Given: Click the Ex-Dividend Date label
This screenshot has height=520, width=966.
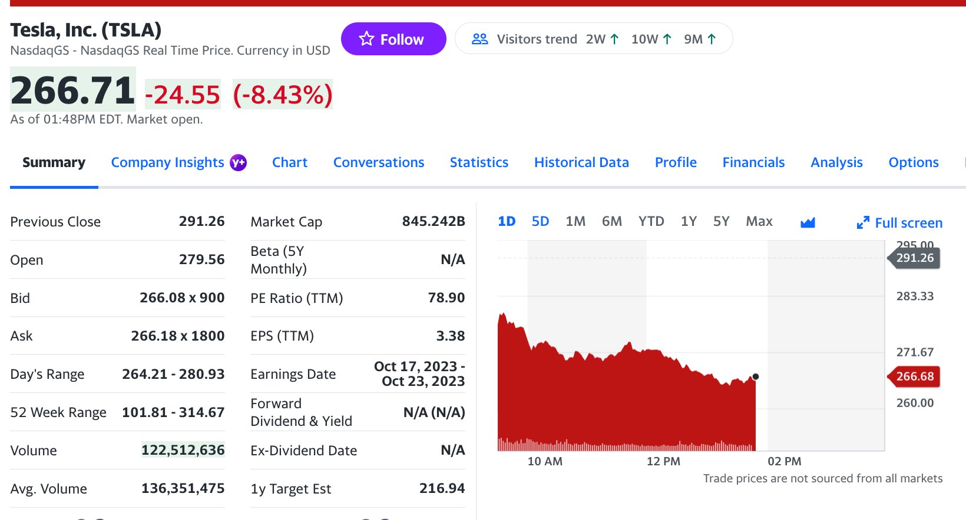Looking at the screenshot, I should (304, 451).
